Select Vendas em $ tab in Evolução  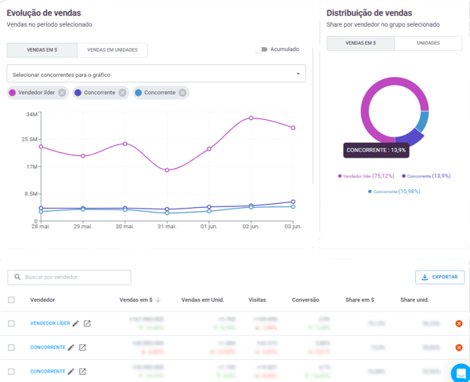pyautogui.click(x=42, y=50)
